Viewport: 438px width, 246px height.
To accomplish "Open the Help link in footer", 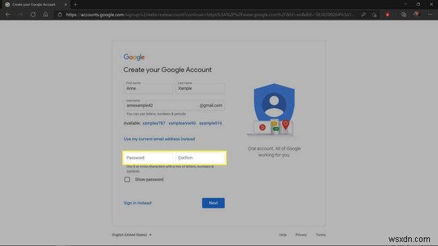I will point(283,235).
